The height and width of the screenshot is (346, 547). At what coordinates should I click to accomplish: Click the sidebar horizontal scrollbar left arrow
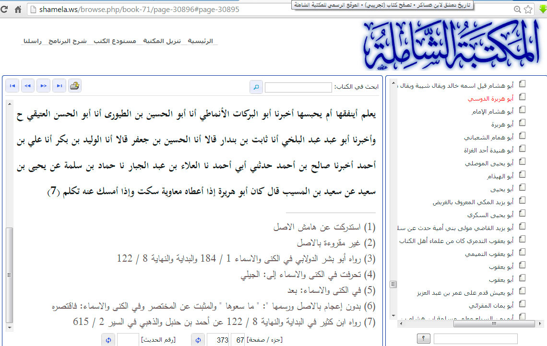pos(401,323)
